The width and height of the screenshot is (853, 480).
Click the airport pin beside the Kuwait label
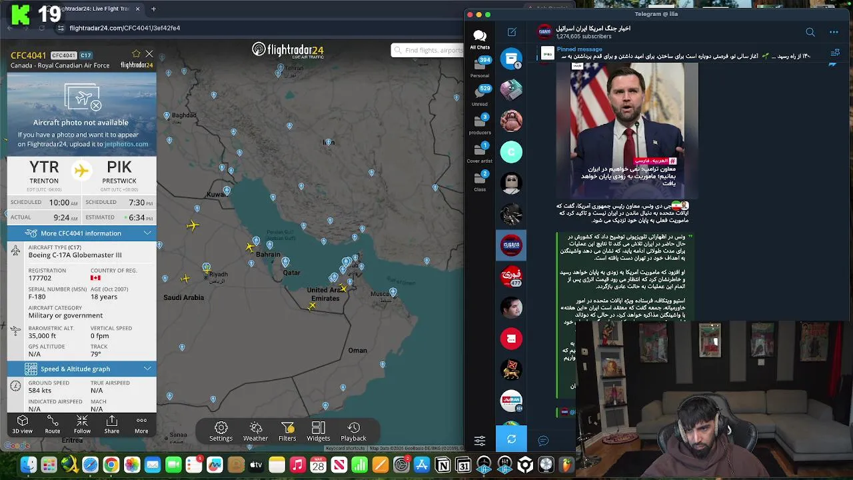tap(227, 191)
